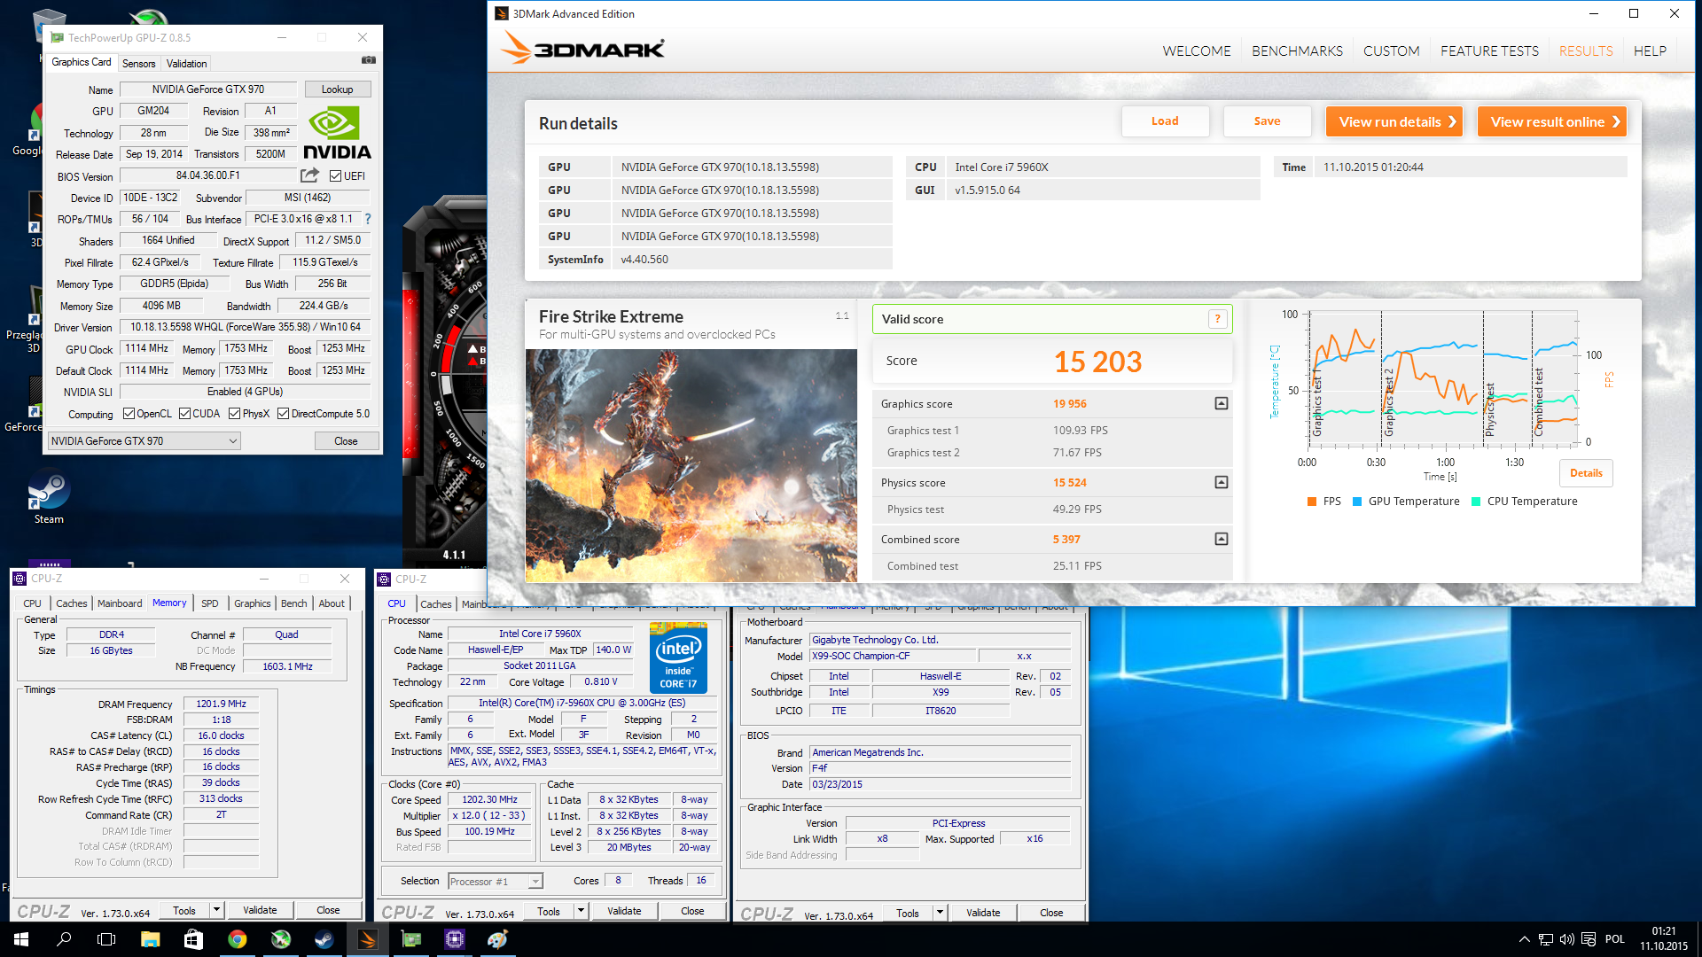This screenshot has width=1702, height=957.
Task: Open the action center notifications icon
Action: tap(1589, 939)
